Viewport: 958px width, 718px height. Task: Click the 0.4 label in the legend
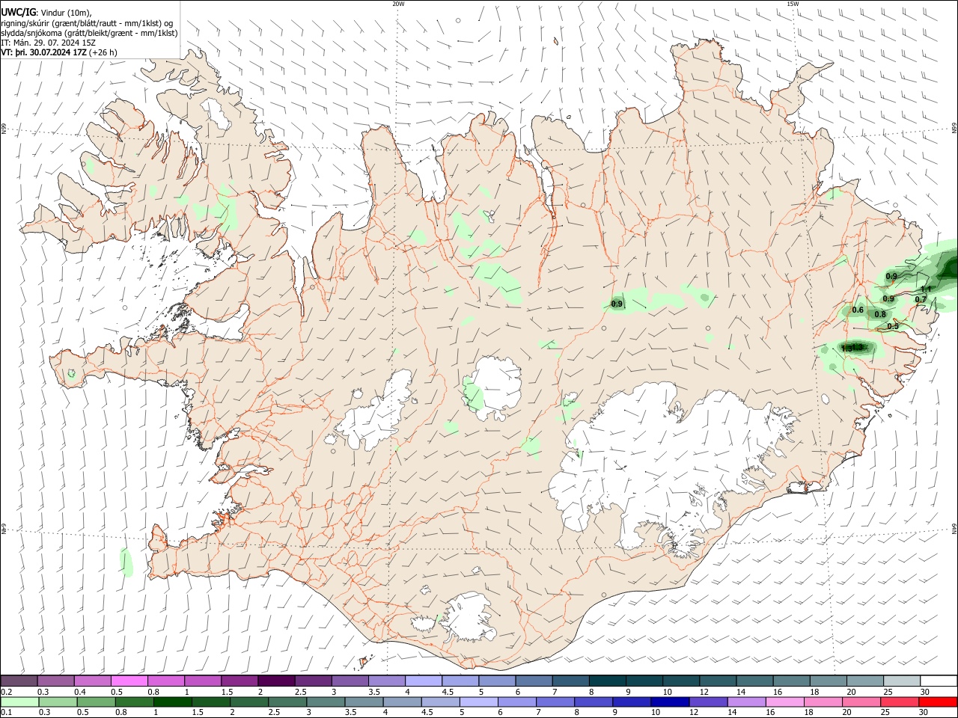point(80,692)
